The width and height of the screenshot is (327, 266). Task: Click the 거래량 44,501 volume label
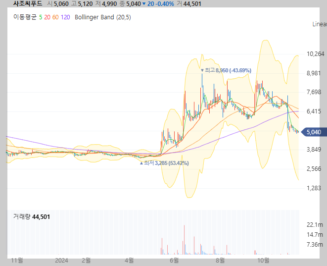pos(32,217)
